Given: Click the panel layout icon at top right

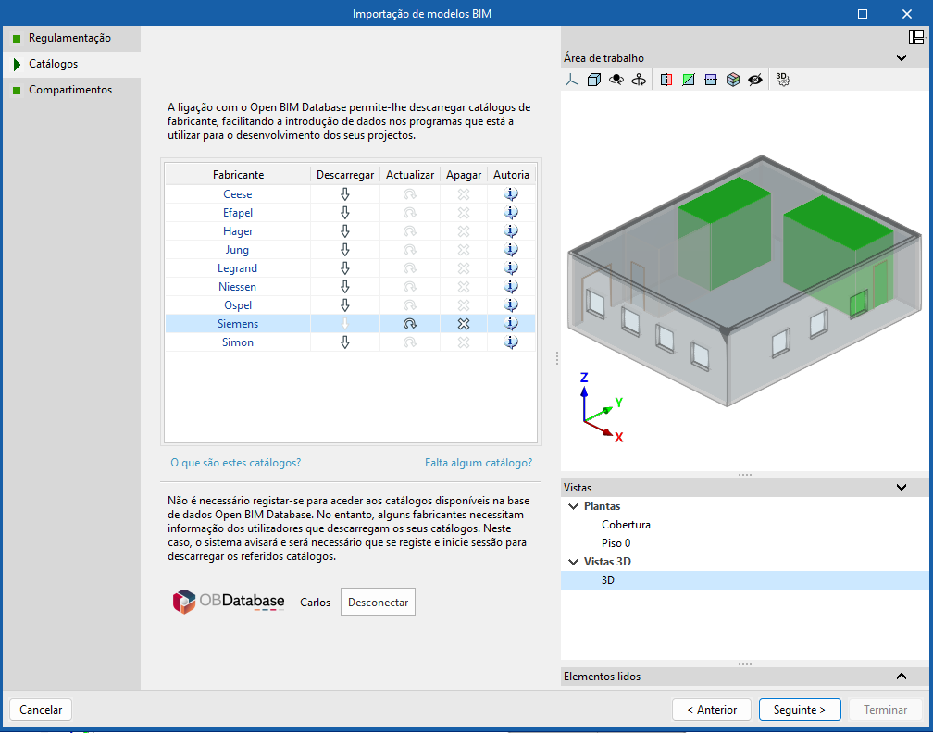Looking at the screenshot, I should pyautogui.click(x=916, y=37).
